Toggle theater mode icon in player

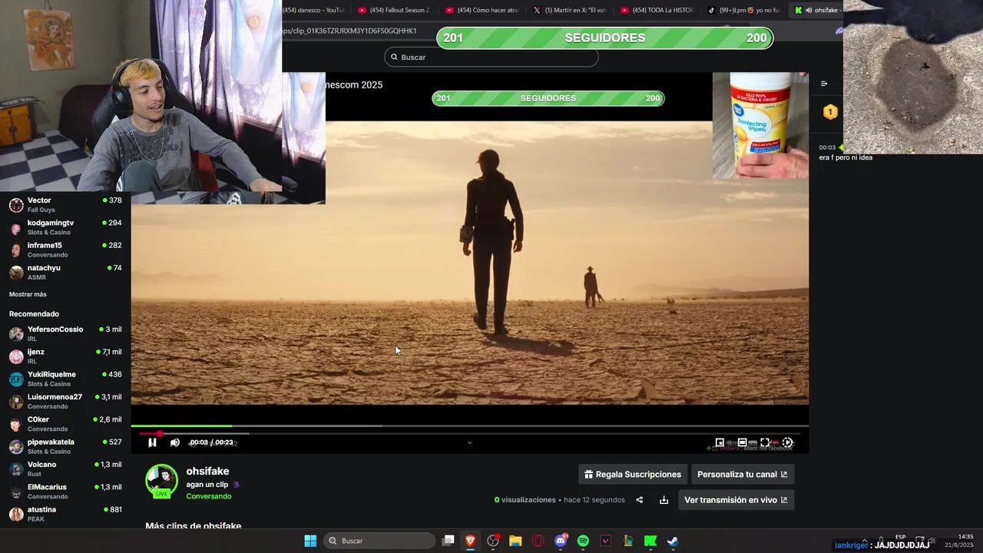[x=742, y=442]
